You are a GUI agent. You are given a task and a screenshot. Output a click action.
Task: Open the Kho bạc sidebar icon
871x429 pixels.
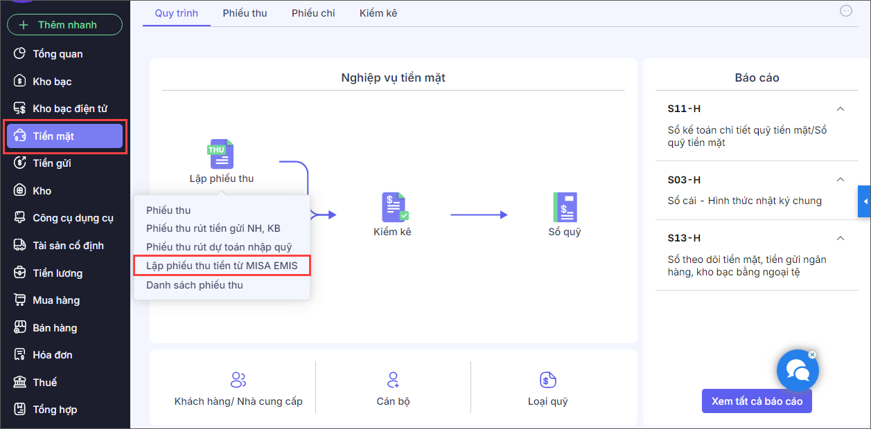20,82
